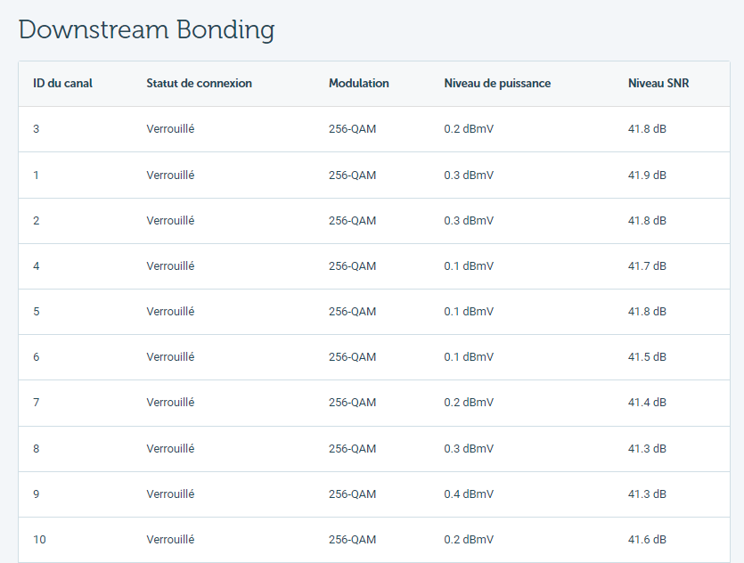Screen dimensions: 744x563
Task: Click Verrouillé status in channel 2 row
Action: [170, 221]
